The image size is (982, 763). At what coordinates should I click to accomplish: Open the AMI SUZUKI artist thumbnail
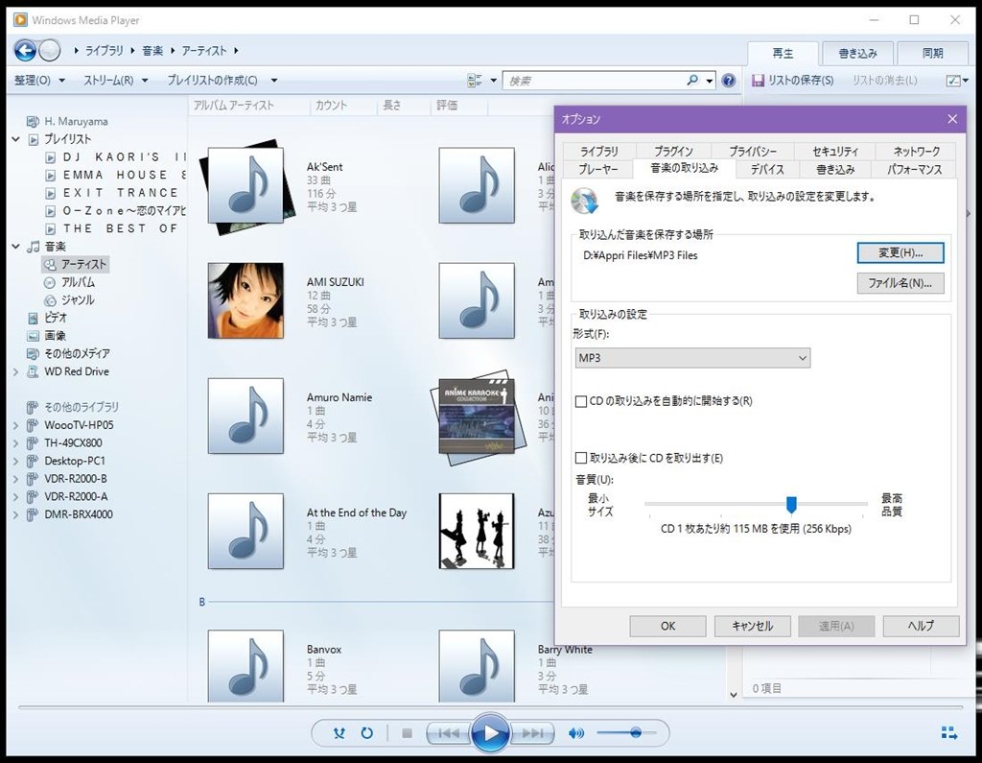245,301
